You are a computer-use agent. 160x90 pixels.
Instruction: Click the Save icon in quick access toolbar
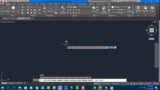pos(12,1)
